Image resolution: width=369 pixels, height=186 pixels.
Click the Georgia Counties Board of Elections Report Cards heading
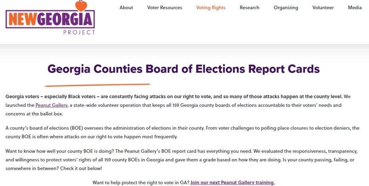click(184, 69)
